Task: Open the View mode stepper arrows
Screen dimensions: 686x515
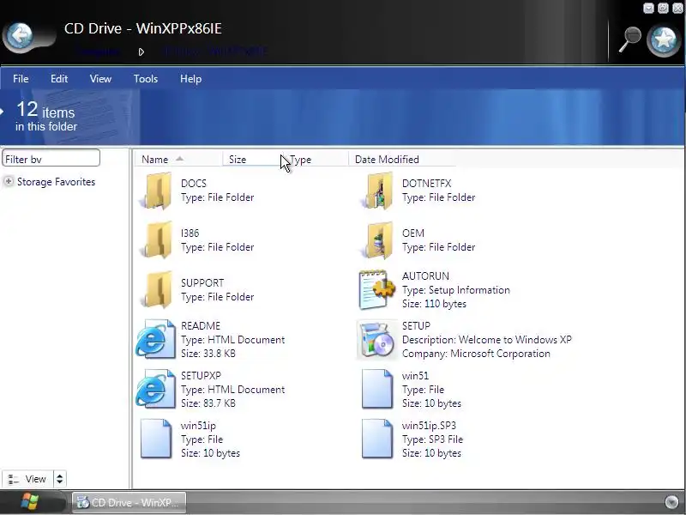Action: pos(59,479)
